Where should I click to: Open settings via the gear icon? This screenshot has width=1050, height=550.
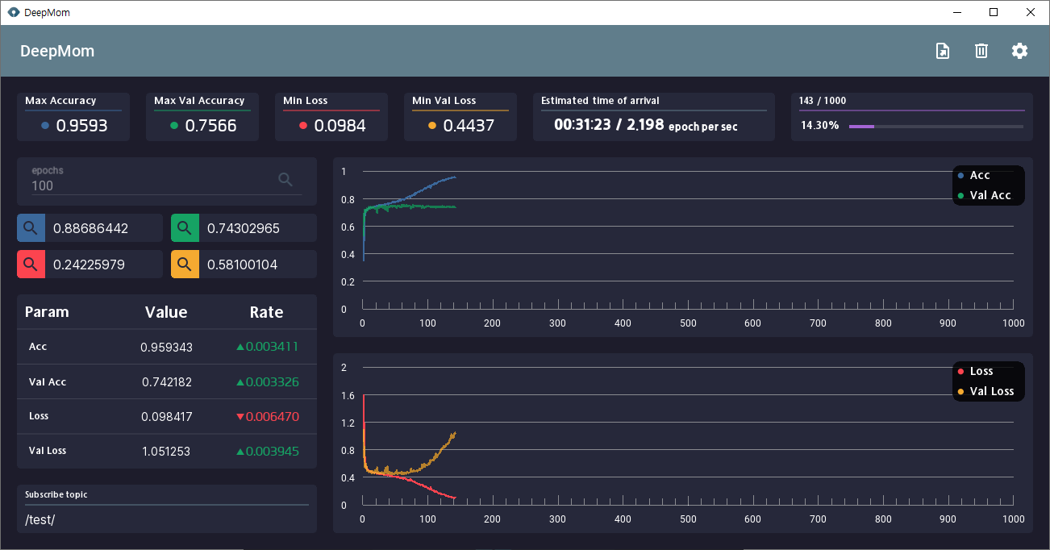pyautogui.click(x=1019, y=51)
